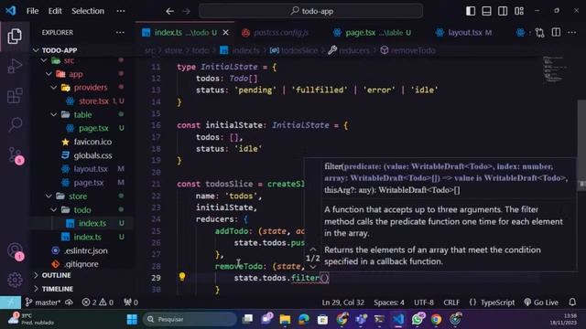
Task: Toggle the primary side bar layout icon
Action: [471, 11]
